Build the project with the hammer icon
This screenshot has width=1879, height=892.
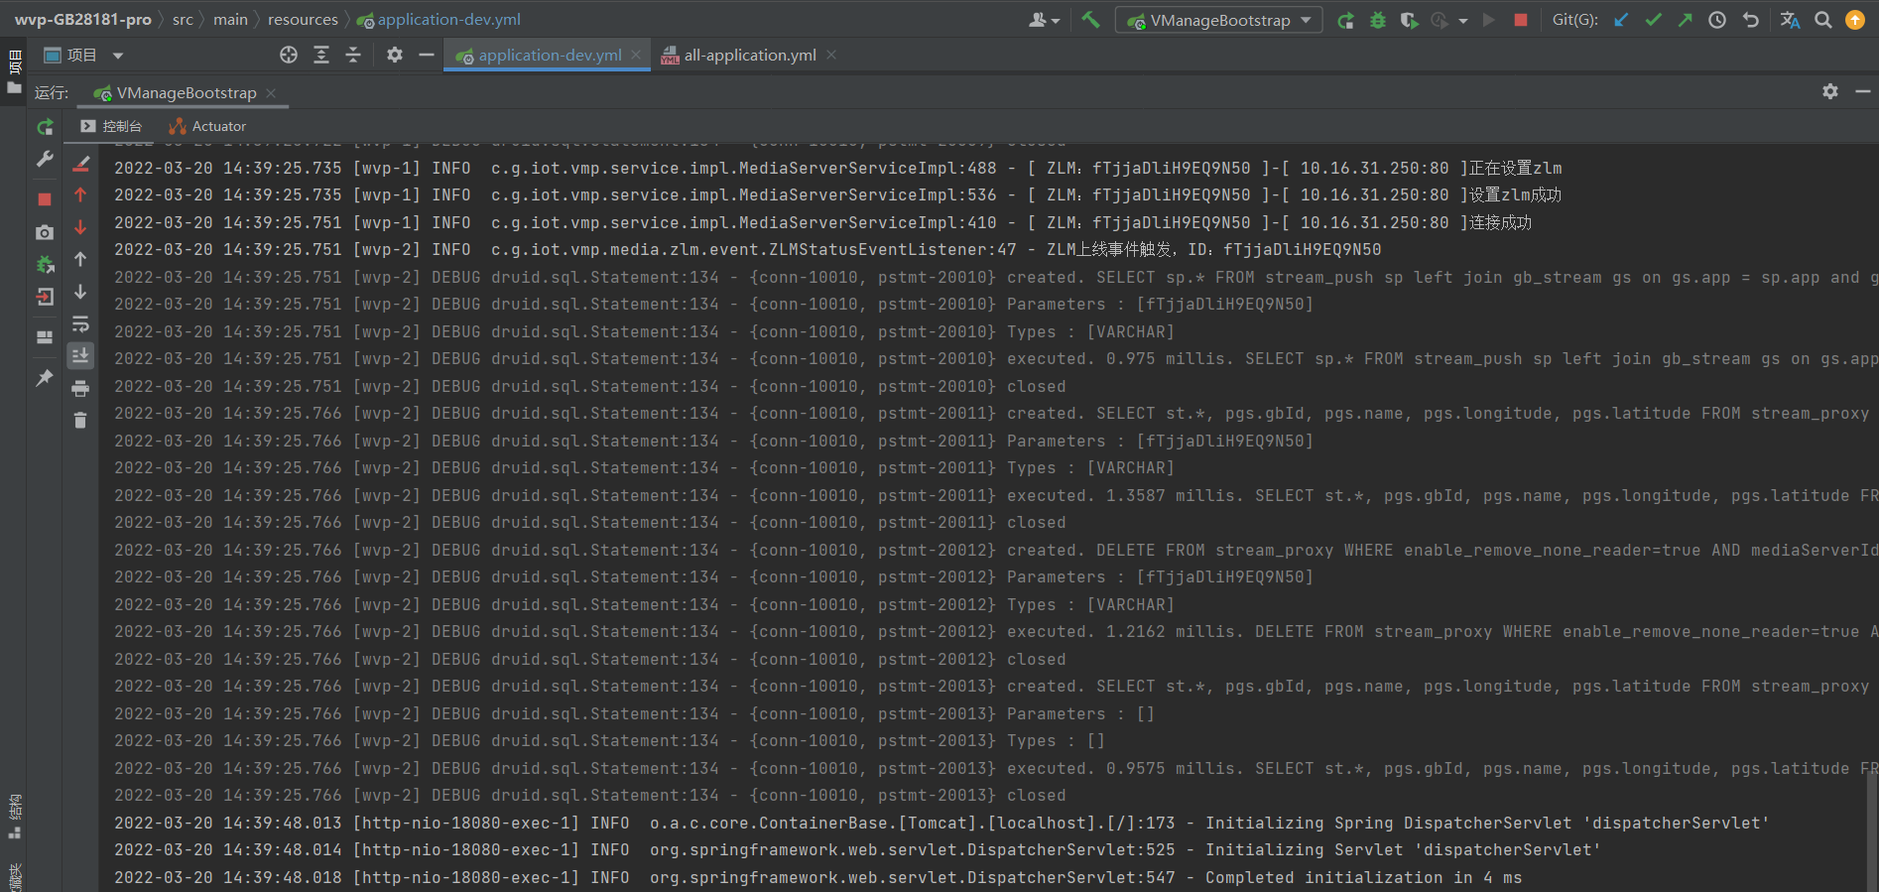pos(1090,20)
